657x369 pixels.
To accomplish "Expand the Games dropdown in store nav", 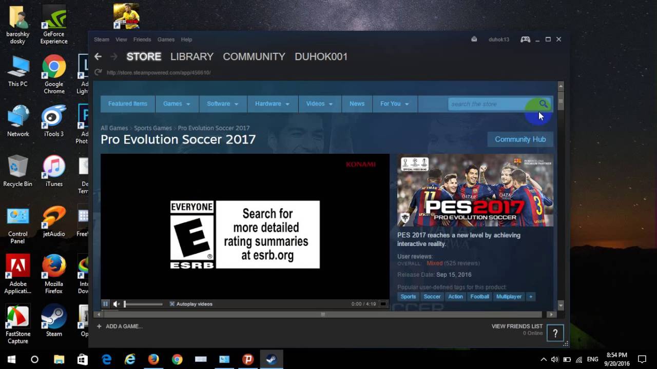I will tap(177, 104).
